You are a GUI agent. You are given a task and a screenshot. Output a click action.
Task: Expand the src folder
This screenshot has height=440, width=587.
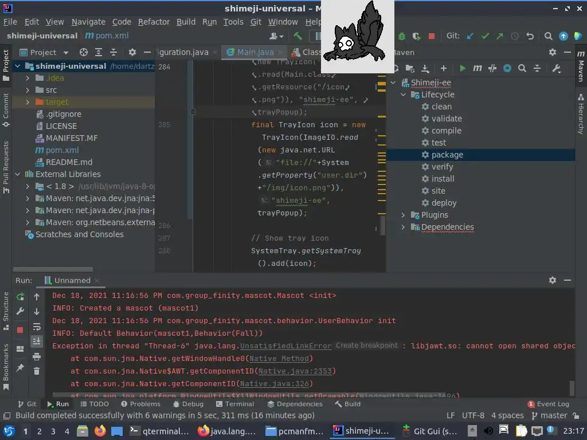[28, 90]
